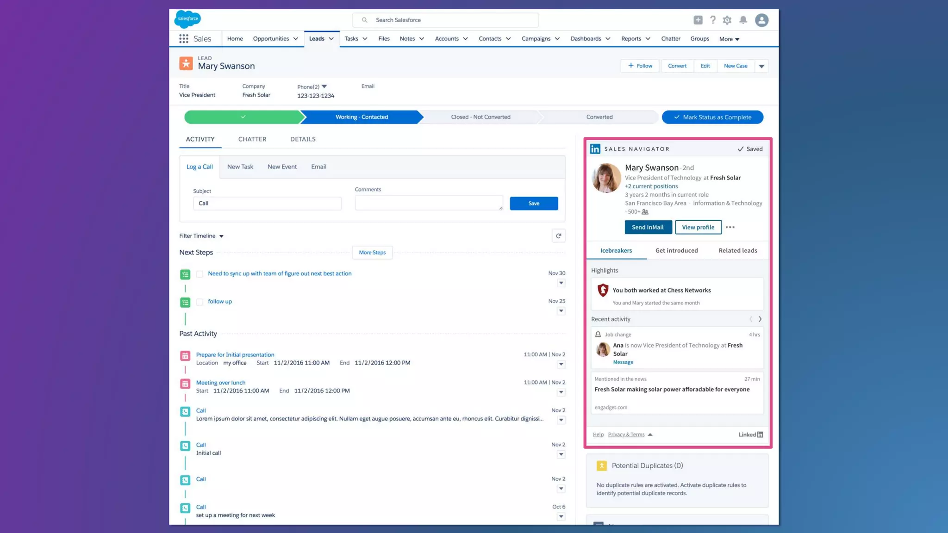Select the Closed - Not Converted path stage
Image resolution: width=948 pixels, height=533 pixels.
tap(480, 117)
